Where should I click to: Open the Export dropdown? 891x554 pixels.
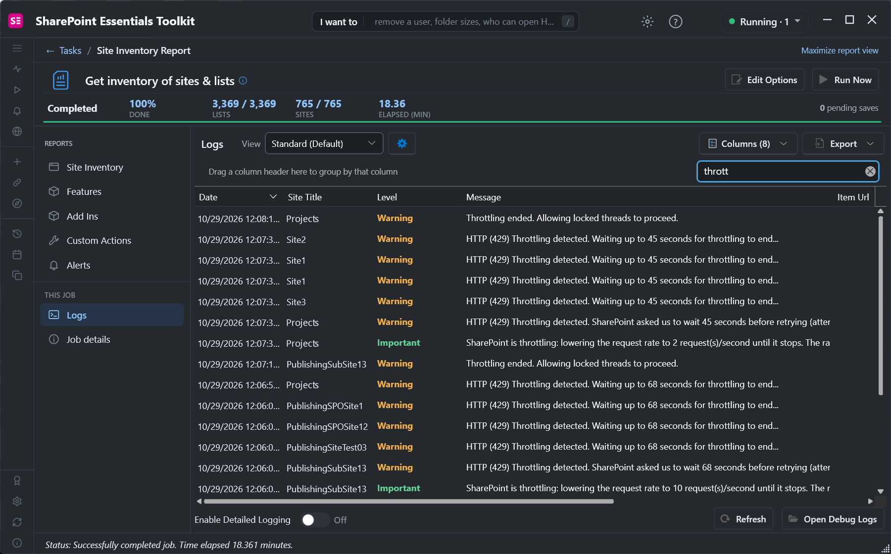[843, 143]
